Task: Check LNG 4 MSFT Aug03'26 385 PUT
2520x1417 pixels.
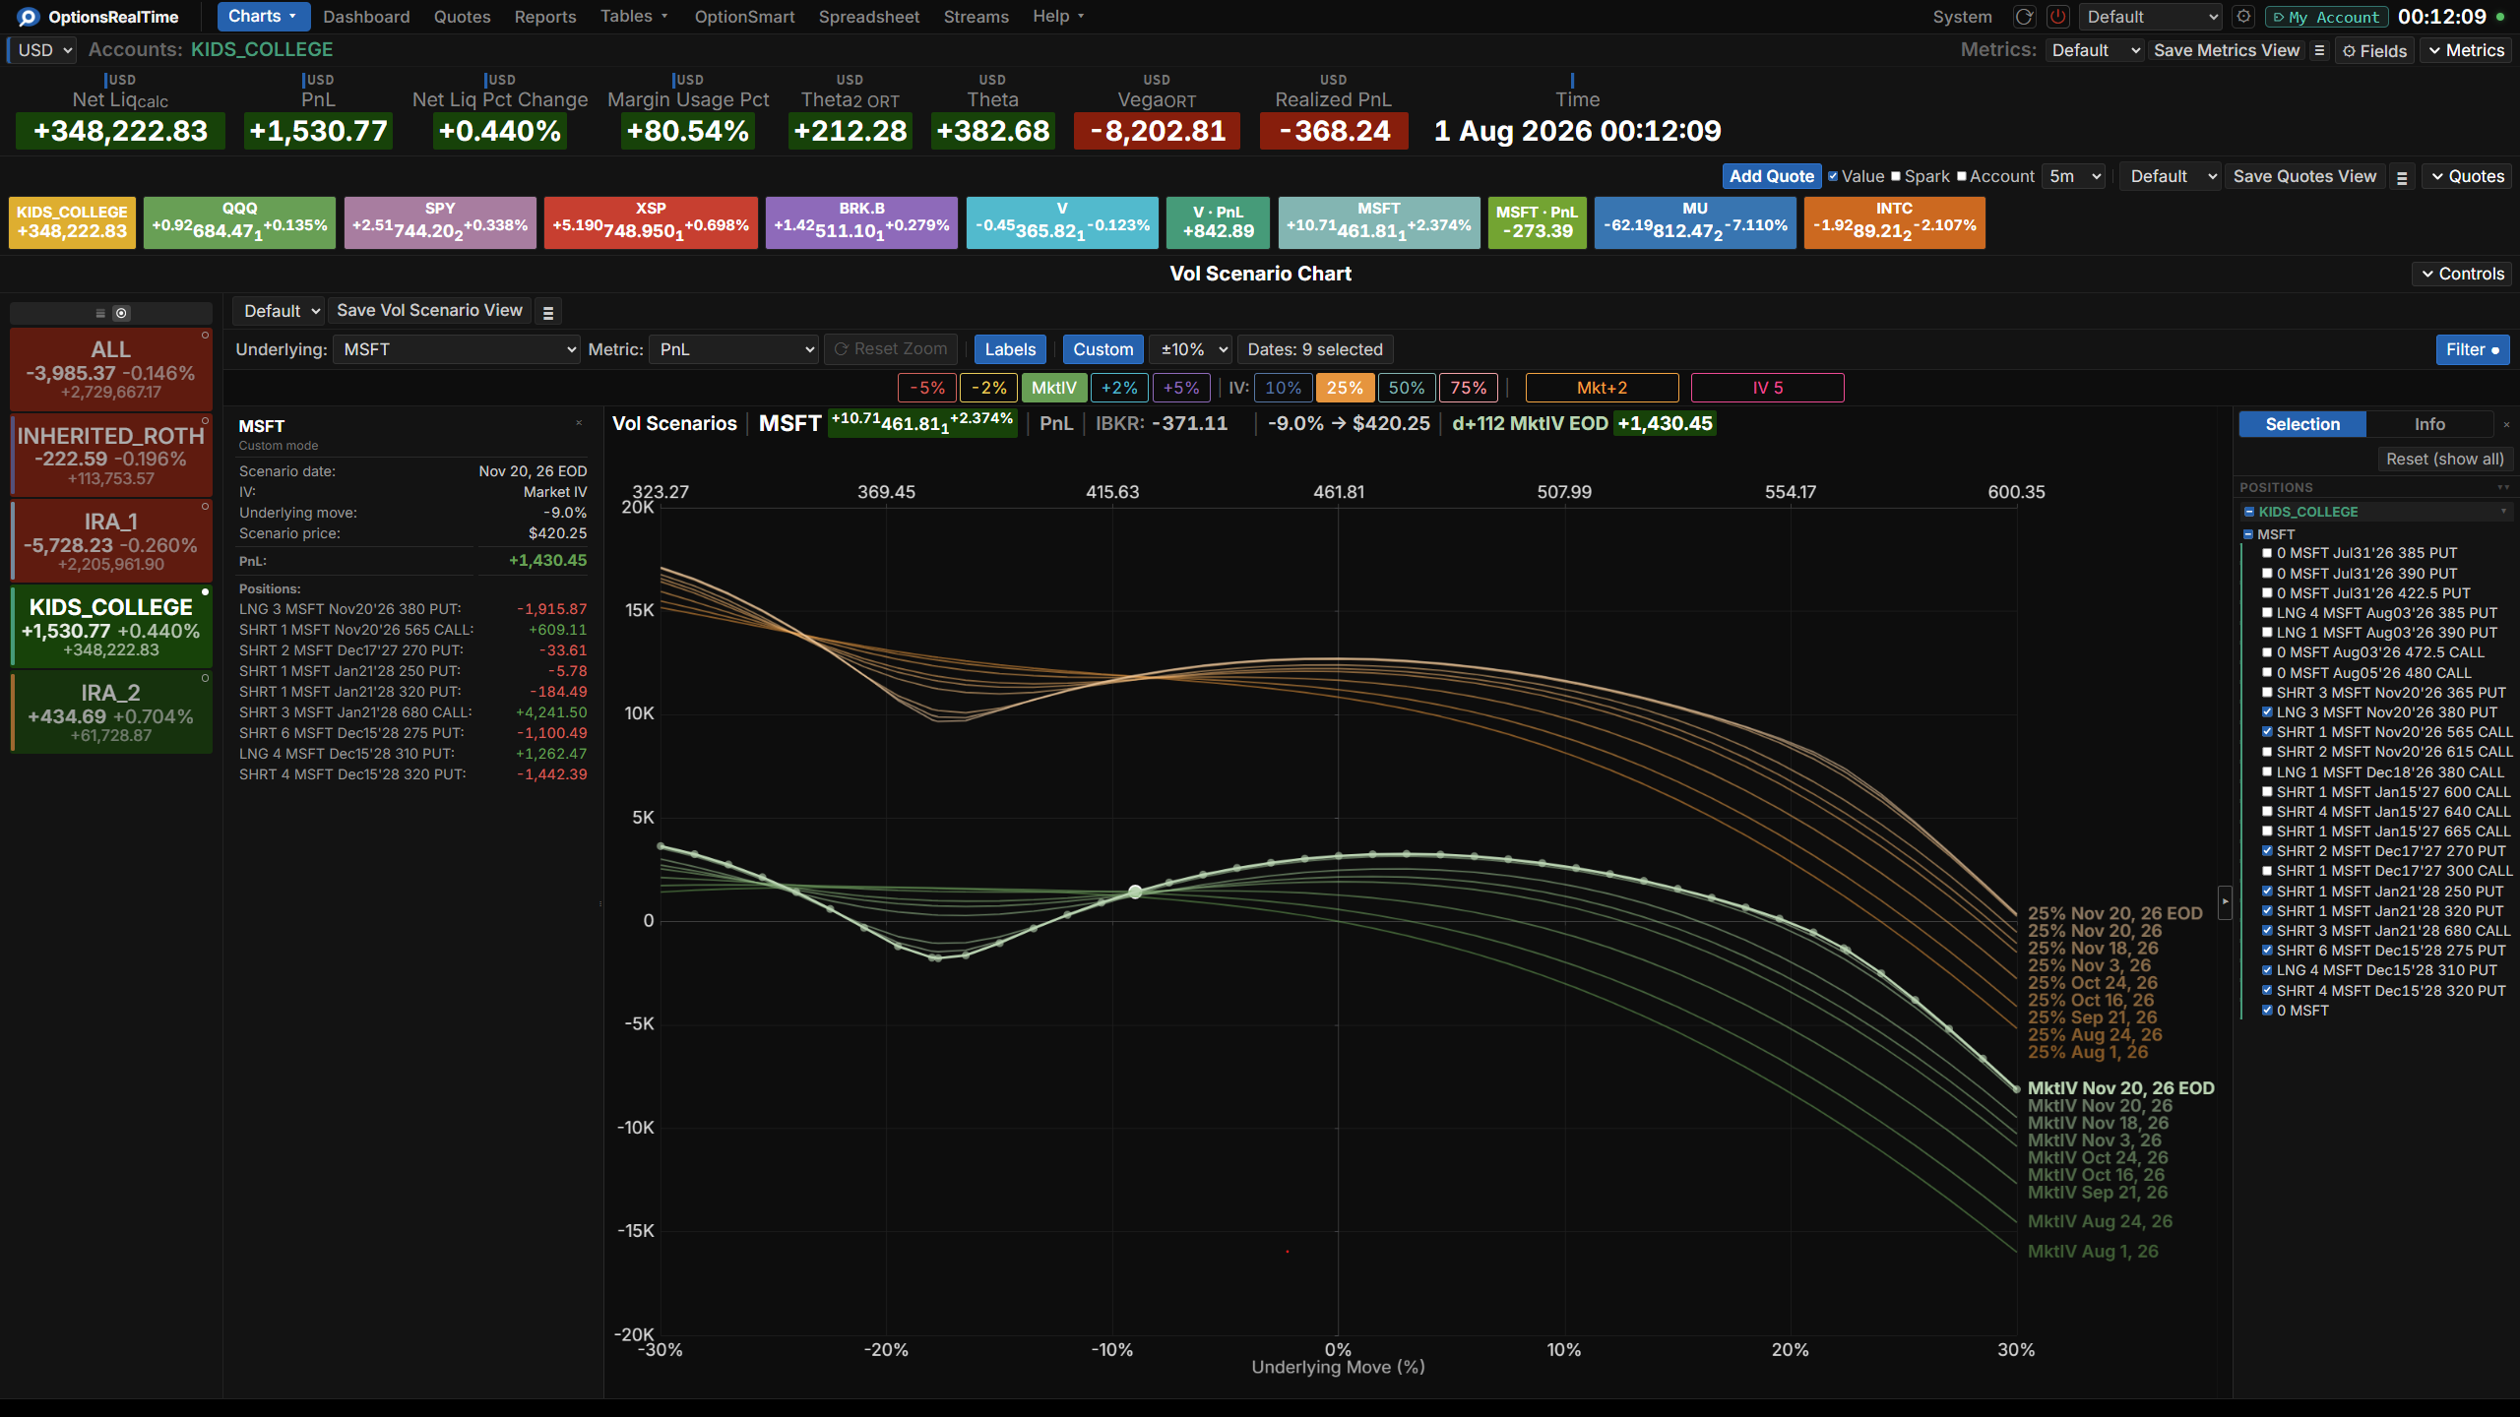Action: [x=2268, y=613]
